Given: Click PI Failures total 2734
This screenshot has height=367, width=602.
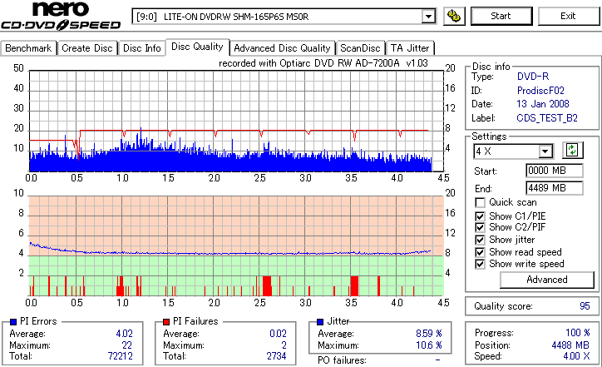Looking at the screenshot, I should pyautogui.click(x=276, y=356).
